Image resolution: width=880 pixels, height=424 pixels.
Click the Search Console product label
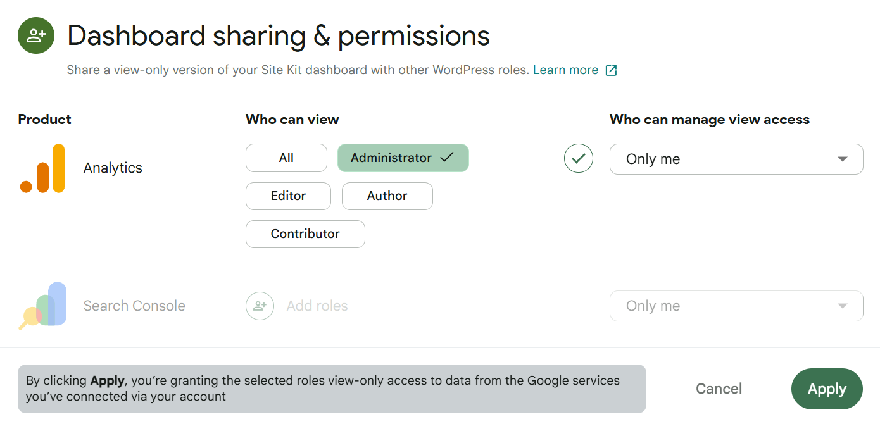134,306
